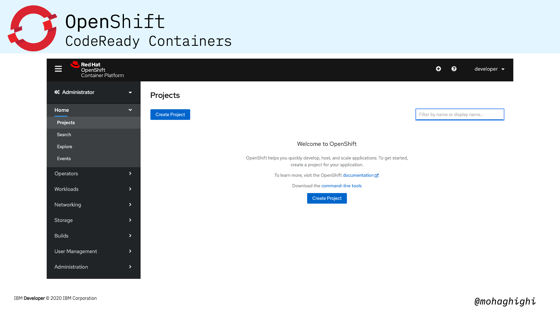The width and height of the screenshot is (560, 315).
Task: Expand the User Management section
Action: click(93, 251)
